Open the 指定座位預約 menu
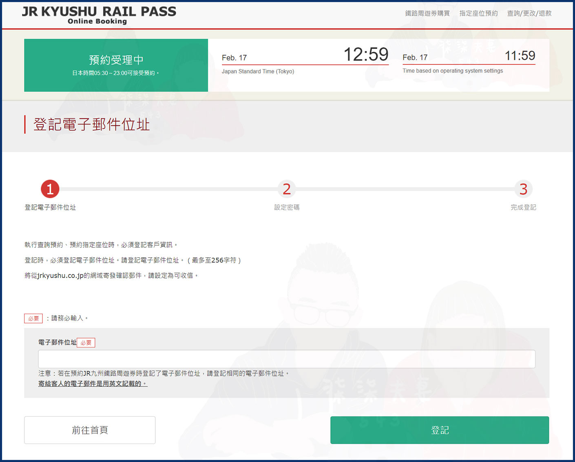575x462 pixels. (478, 13)
